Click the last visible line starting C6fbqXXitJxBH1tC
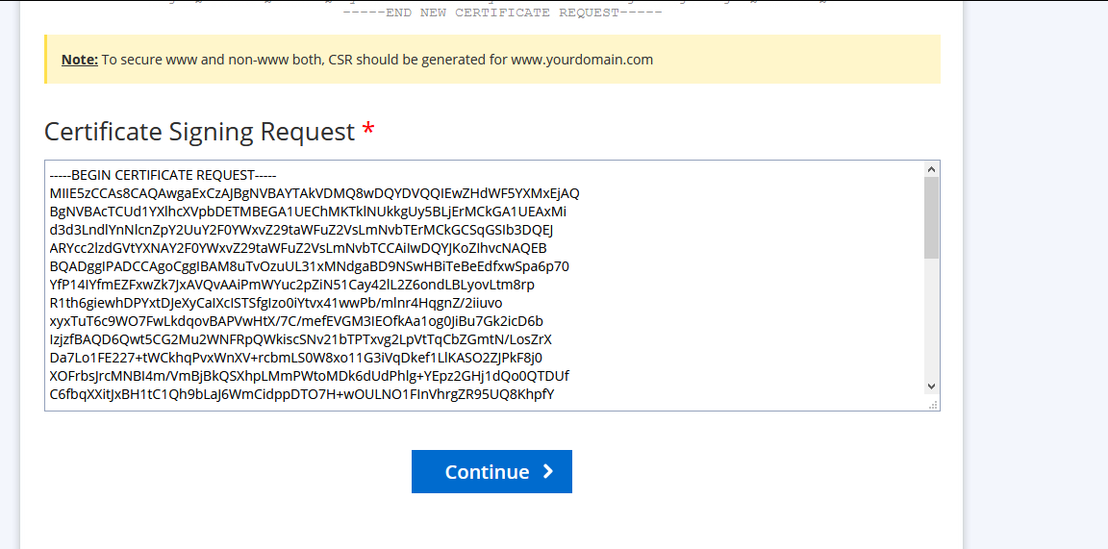 click(x=302, y=394)
